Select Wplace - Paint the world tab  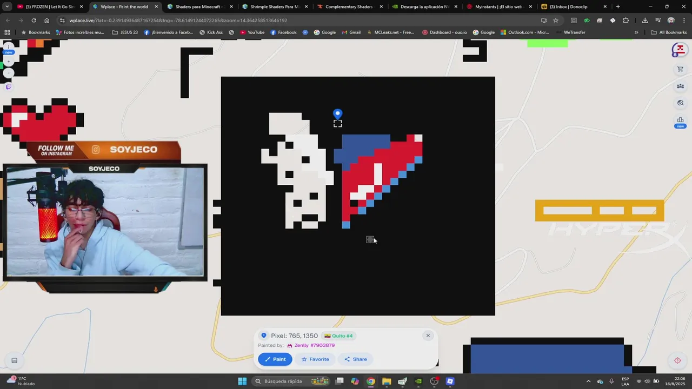(125, 6)
